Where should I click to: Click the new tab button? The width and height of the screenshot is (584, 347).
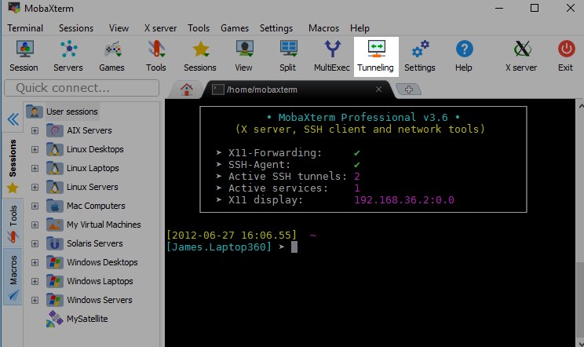407,89
